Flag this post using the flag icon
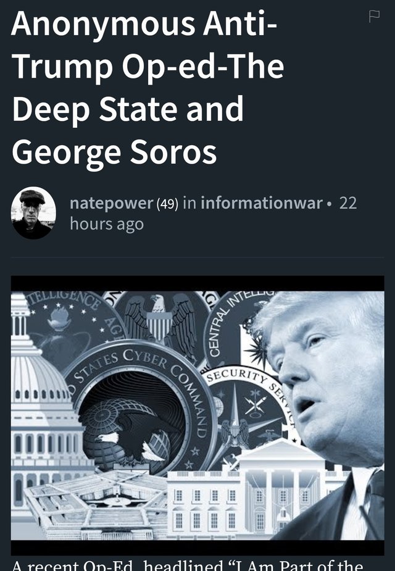 374,17
